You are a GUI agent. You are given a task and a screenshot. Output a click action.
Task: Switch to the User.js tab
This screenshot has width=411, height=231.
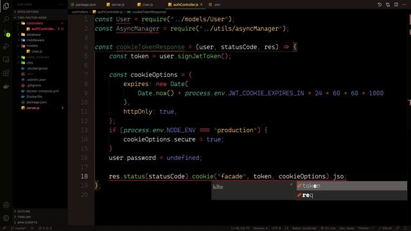tap(145, 4)
